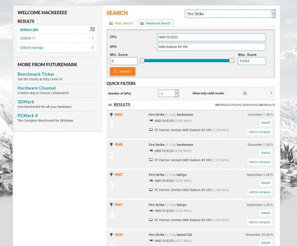Toggle Show only valid results checkbox

[x=245, y=93]
